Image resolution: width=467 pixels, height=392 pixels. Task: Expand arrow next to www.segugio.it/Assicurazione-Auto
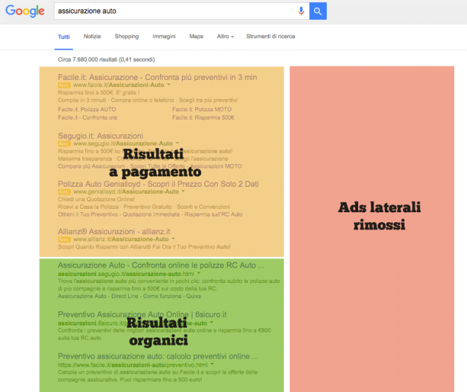coord(178,143)
